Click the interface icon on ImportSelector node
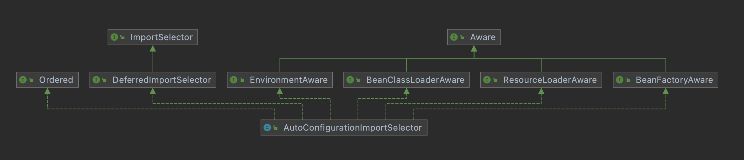Image resolution: width=744 pixels, height=160 pixels. [114, 37]
